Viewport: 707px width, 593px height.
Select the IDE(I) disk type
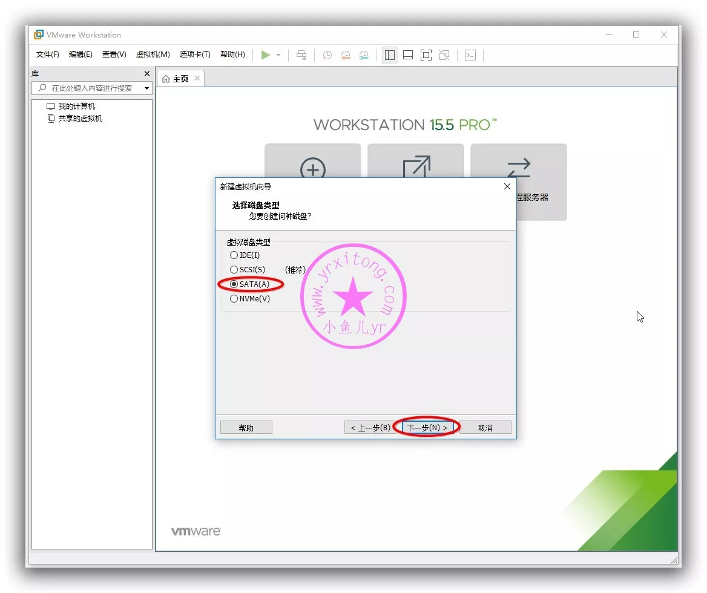point(234,255)
